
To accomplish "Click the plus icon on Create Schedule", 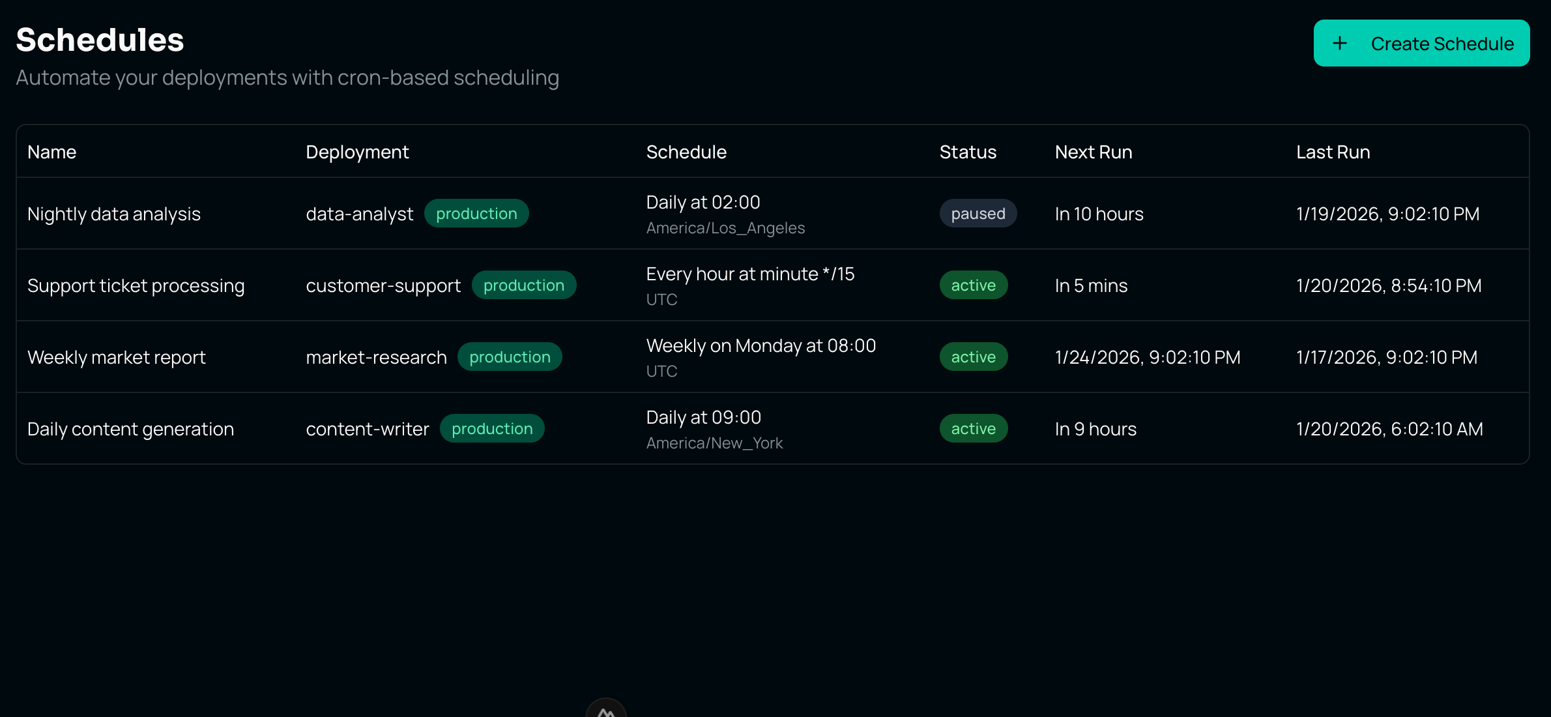I will (x=1341, y=43).
